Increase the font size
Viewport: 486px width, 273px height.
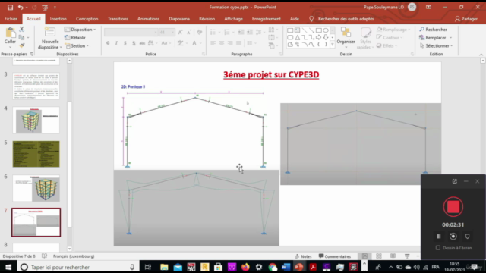pos(181,32)
